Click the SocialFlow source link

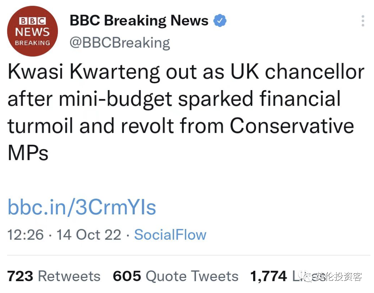click(170, 235)
